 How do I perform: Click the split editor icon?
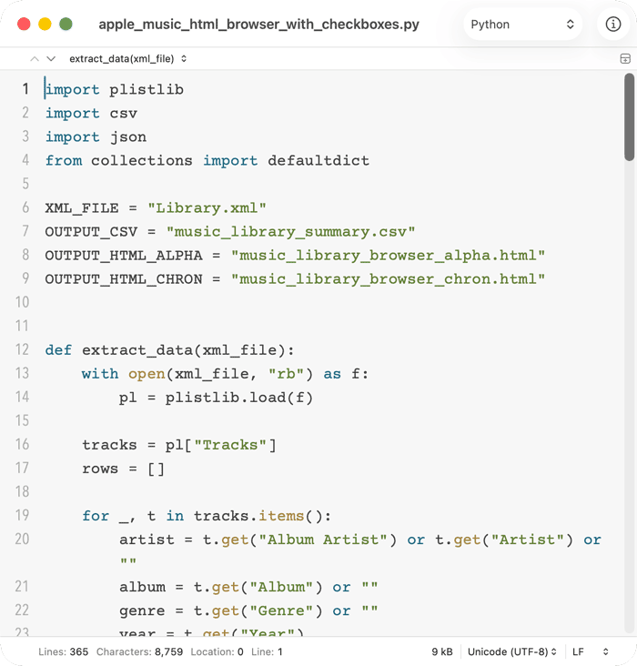click(x=625, y=58)
